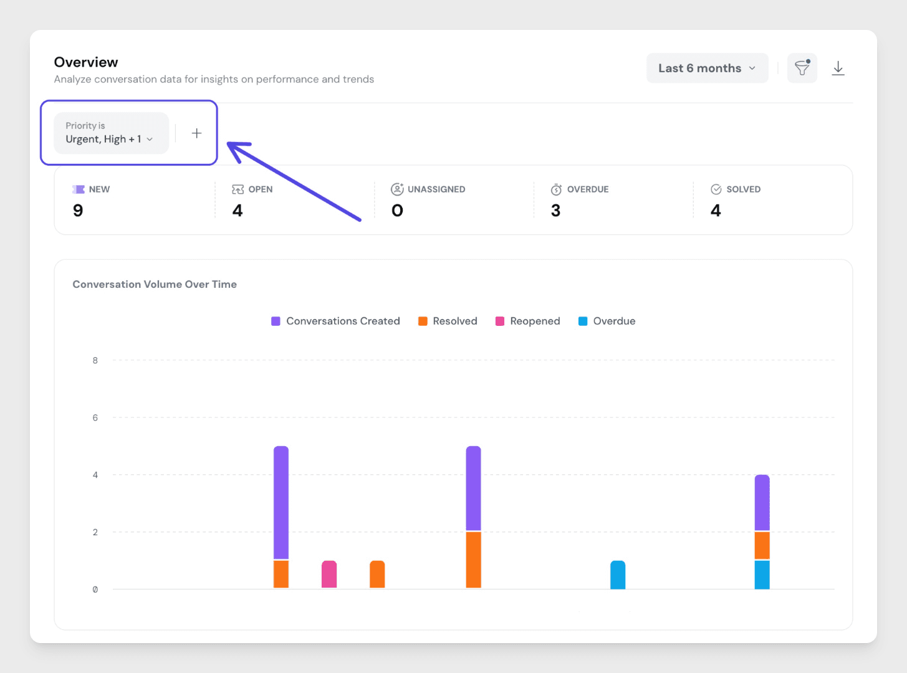Add a new filter with plus icon
Screen dimensions: 907x673
coord(196,133)
